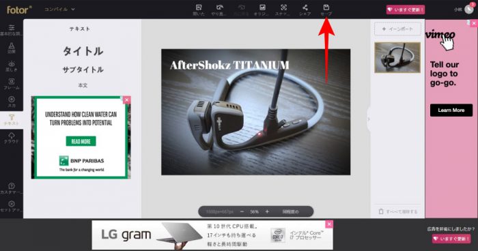Screen dimensions: 478x251
Task: Close the BNP Paribas ad
Action: click(x=127, y=100)
